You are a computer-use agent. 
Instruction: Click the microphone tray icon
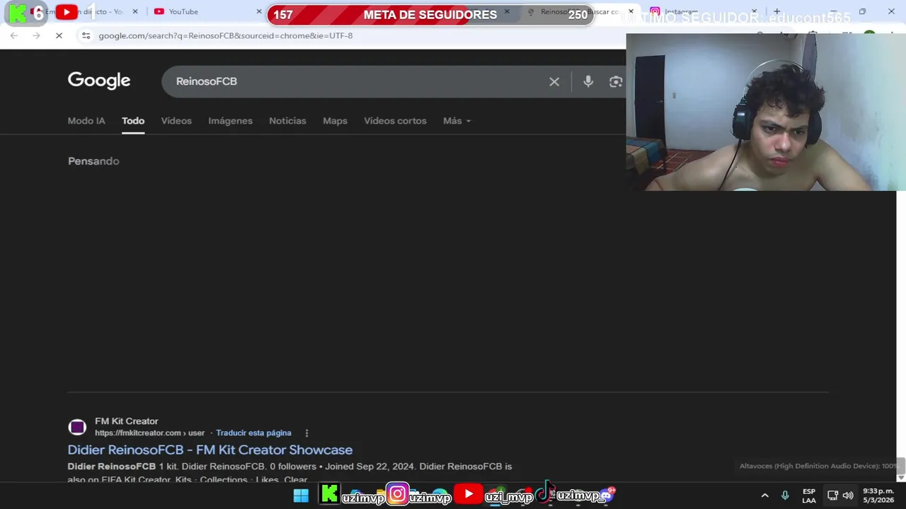tap(785, 496)
